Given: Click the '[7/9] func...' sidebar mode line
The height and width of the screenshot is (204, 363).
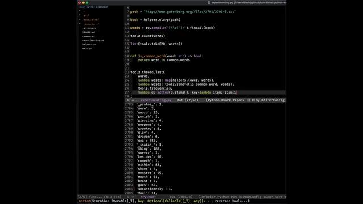Looking at the screenshot, I should coord(100,197).
